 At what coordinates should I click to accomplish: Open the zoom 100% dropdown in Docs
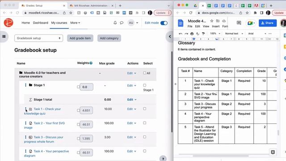pyautogui.click(x=215, y=34)
